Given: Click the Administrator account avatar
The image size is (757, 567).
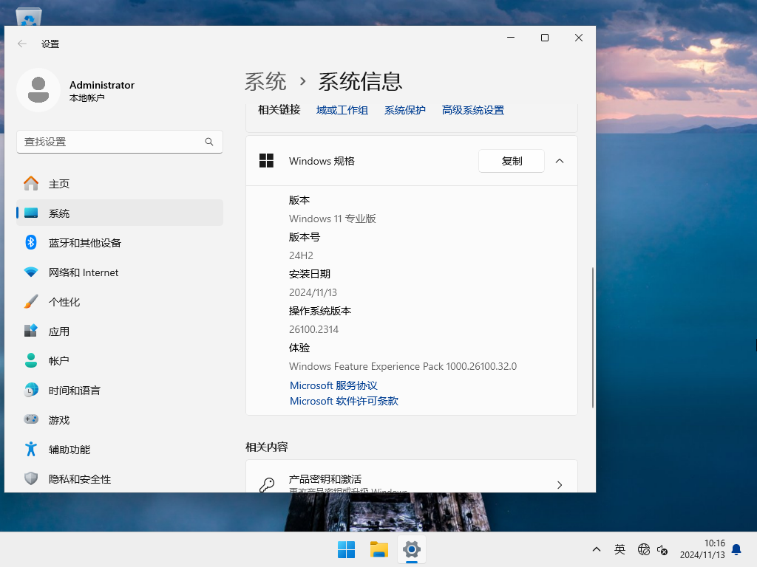Looking at the screenshot, I should tap(38, 89).
